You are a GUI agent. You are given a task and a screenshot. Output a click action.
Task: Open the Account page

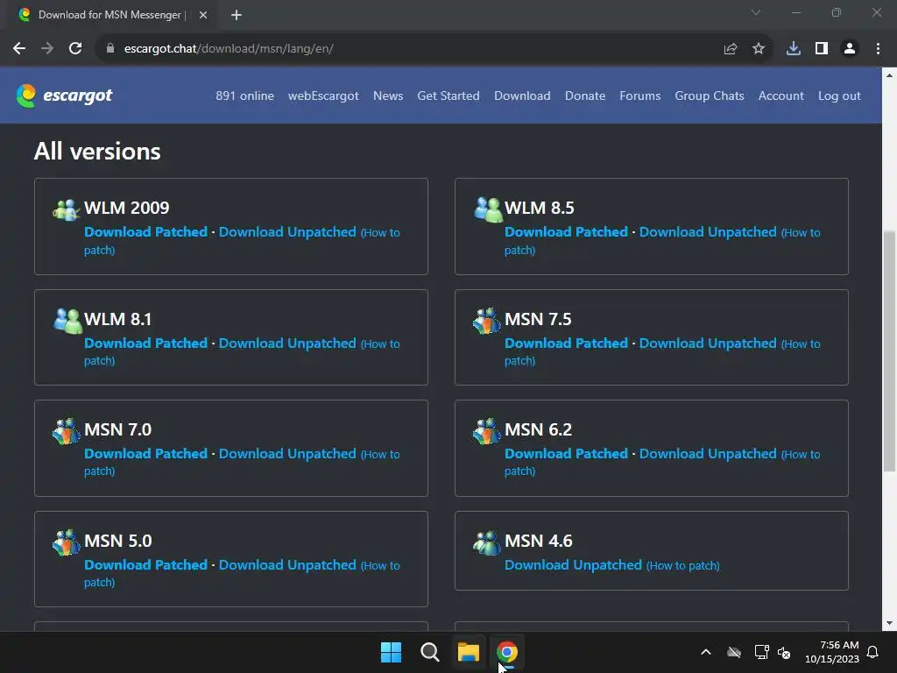pos(780,96)
